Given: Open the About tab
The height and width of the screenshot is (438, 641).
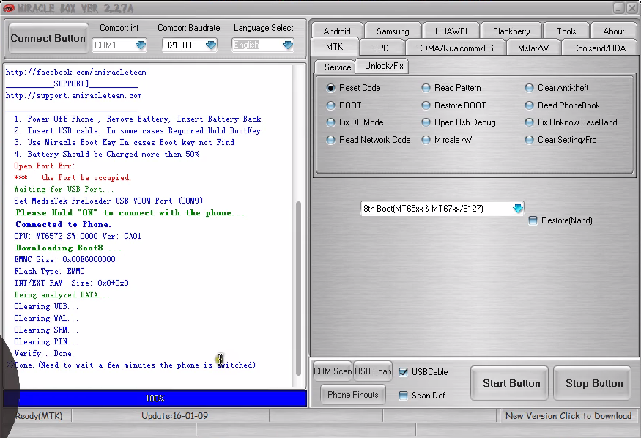Looking at the screenshot, I should pyautogui.click(x=614, y=31).
